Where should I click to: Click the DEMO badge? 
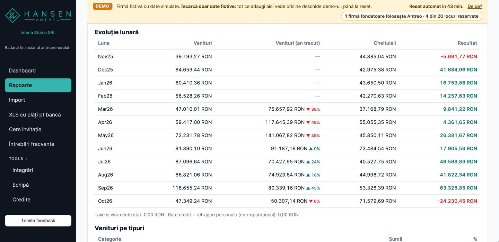(103, 6)
